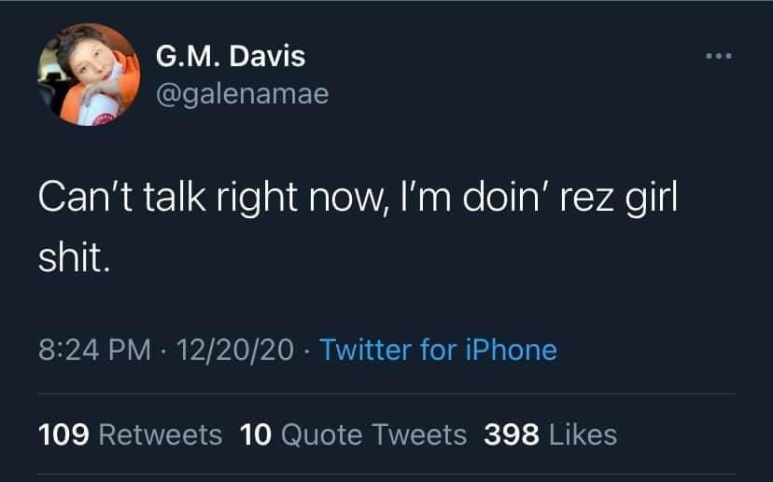Image resolution: width=773 pixels, height=482 pixels.
Task: Click the G.M. Davis display name
Action: [231, 56]
